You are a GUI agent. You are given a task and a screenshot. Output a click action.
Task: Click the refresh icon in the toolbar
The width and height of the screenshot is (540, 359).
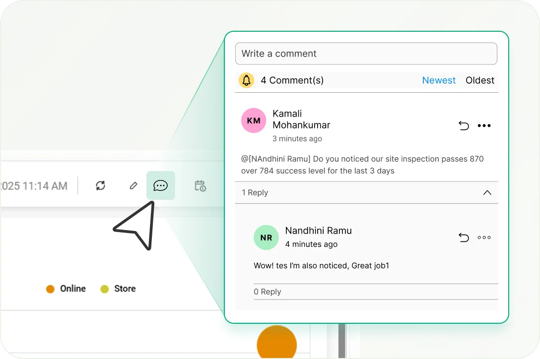(101, 185)
